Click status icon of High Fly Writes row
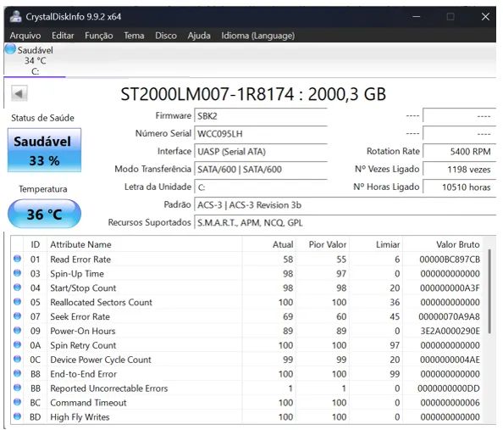The height and width of the screenshot is (430, 503). click(17, 416)
